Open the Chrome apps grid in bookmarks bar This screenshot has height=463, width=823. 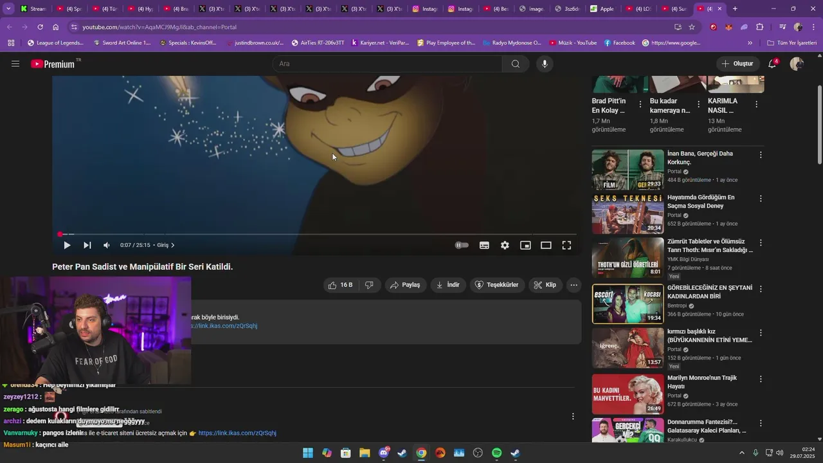pos(11,43)
